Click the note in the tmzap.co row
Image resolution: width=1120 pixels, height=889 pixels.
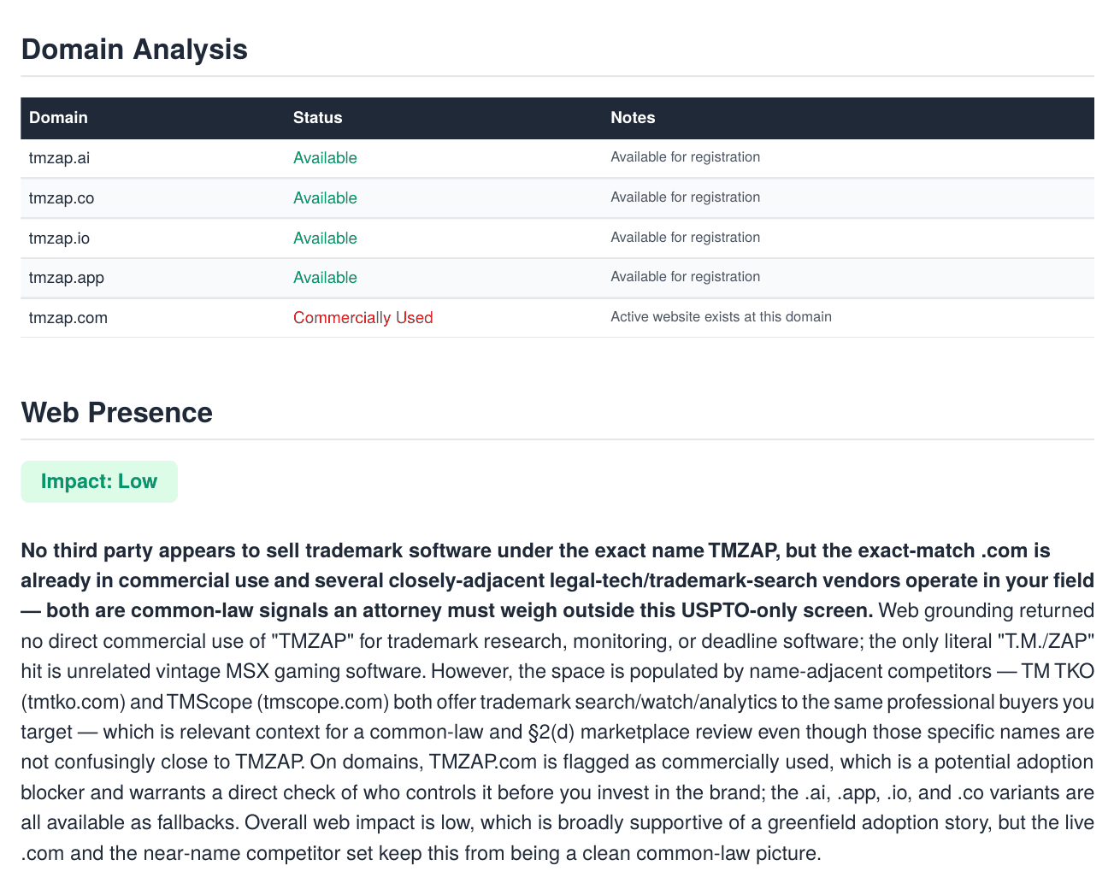[685, 197]
